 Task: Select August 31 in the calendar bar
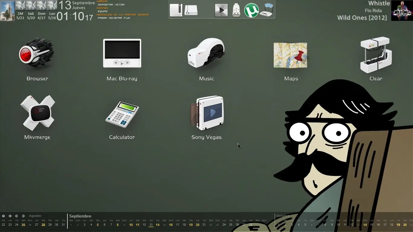63,225
